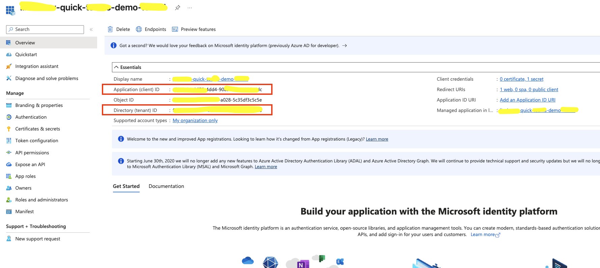The width and height of the screenshot is (600, 268).
Task: Collapse the Essentials section
Action: (116, 67)
